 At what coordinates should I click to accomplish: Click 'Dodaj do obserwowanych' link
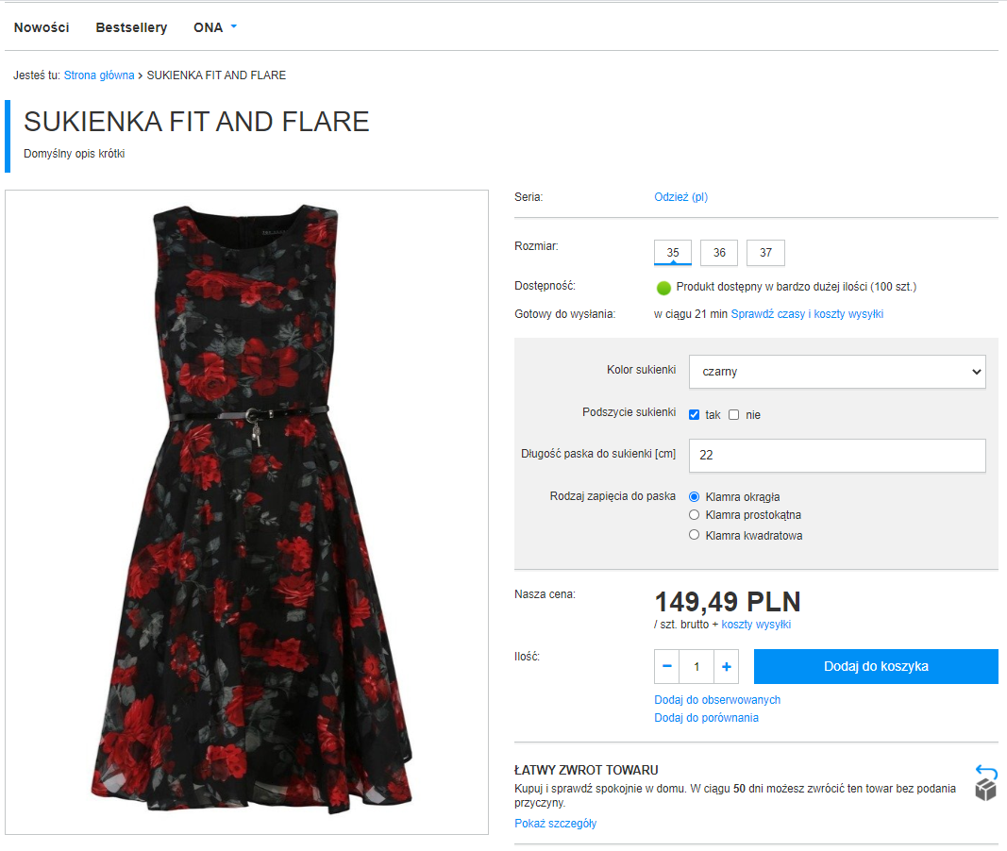coord(717,700)
